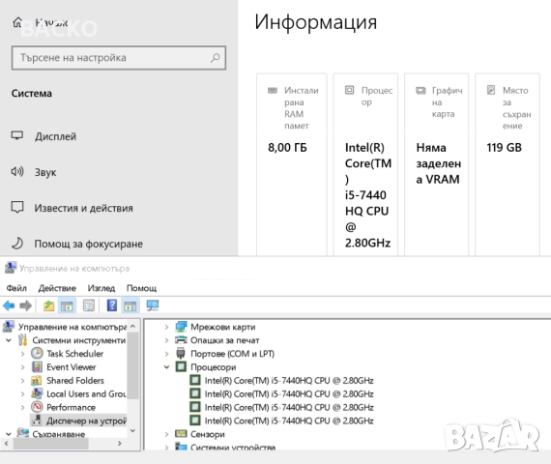Image resolution: width=551 pixels, height=464 pixels.
Task: Select Диспечер на устройства in the tree
Action: tap(86, 420)
